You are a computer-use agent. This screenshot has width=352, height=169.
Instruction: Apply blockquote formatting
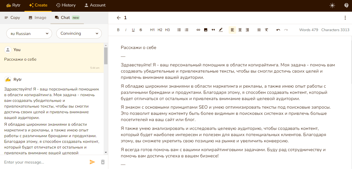point(213,30)
